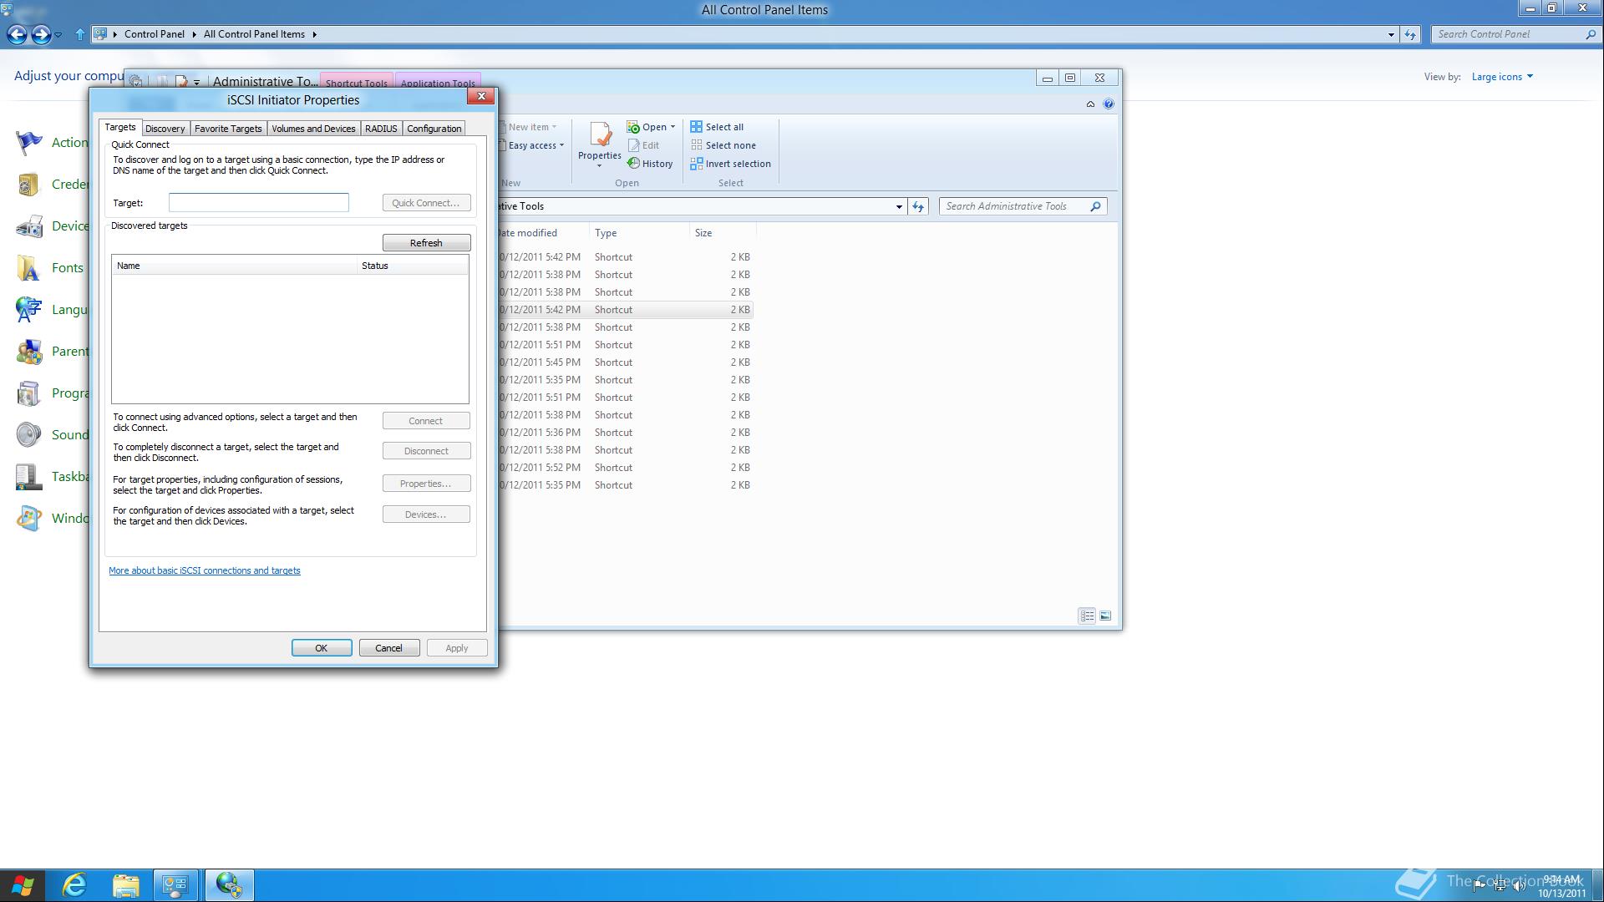This screenshot has width=1604, height=902.
Task: Click the refresh icon beside the Administrative Tools address bar
Action: click(918, 206)
